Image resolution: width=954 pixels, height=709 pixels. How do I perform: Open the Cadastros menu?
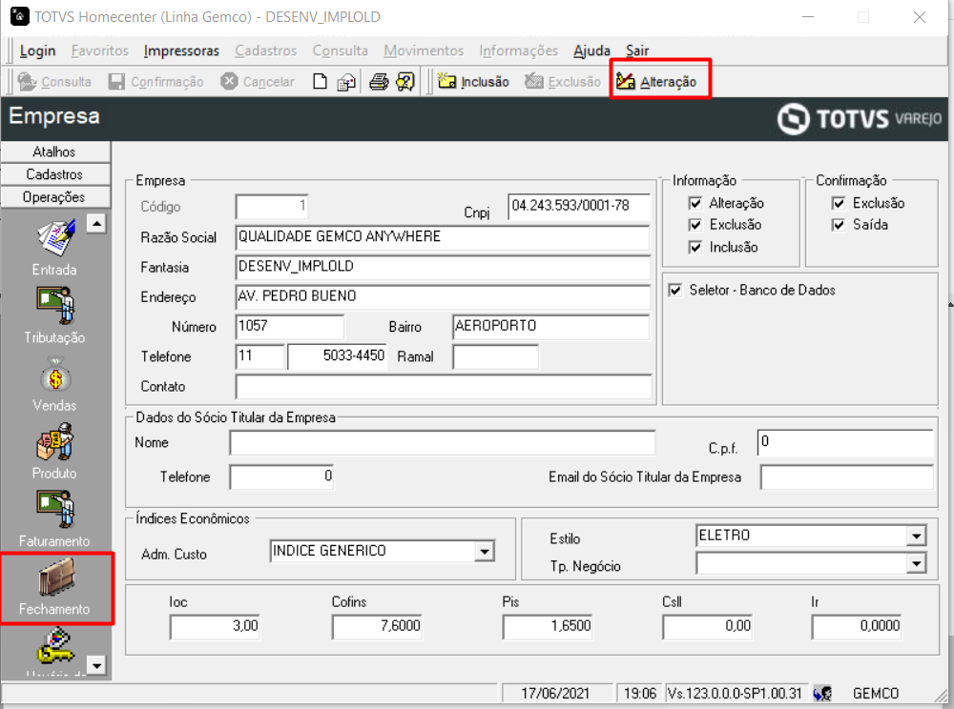pyautogui.click(x=266, y=51)
